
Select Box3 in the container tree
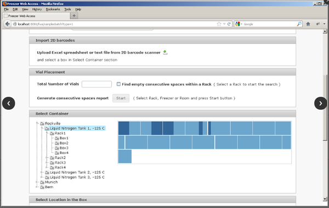pos(64,148)
